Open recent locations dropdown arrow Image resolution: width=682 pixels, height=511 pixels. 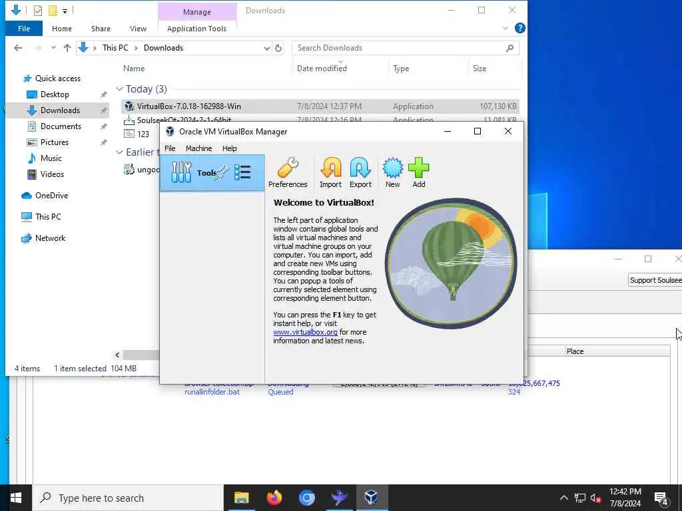[x=53, y=48]
